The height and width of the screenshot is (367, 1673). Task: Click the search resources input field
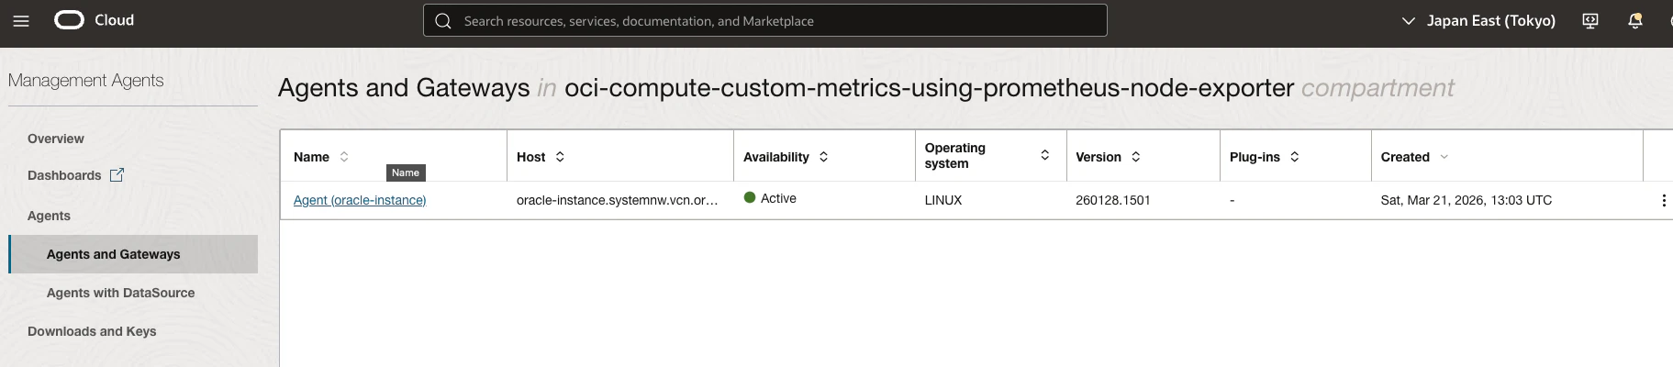764,20
